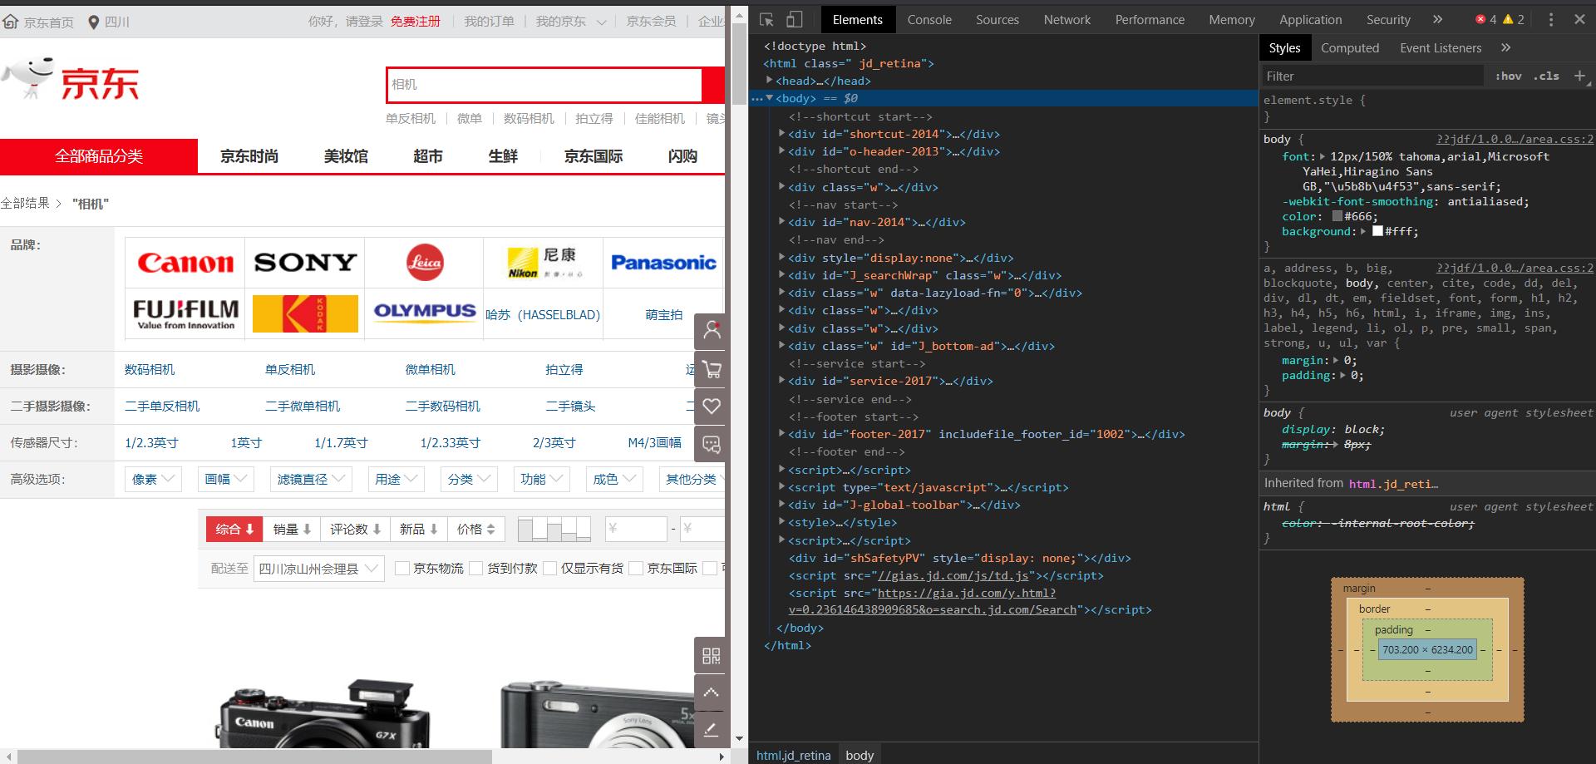Viewport: 1596px width, 764px height.
Task: Open delivery region 四川凉山州会理县 dropdown
Action: 318,569
